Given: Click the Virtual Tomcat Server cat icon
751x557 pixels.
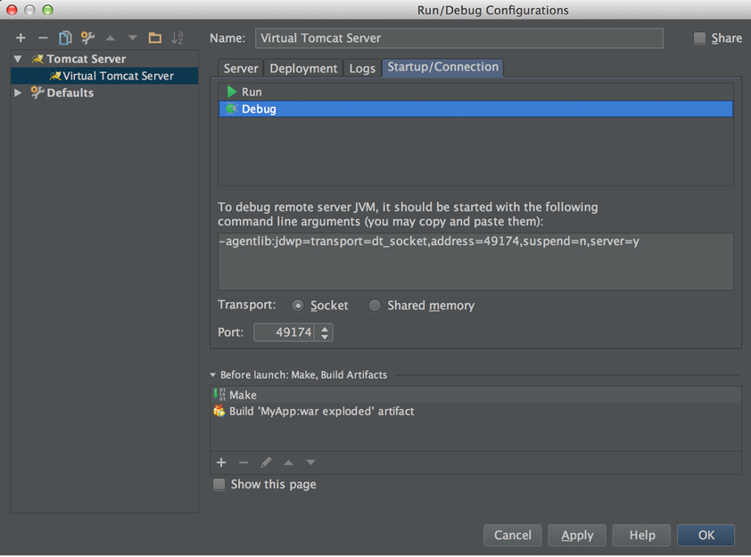Looking at the screenshot, I should tap(55, 76).
